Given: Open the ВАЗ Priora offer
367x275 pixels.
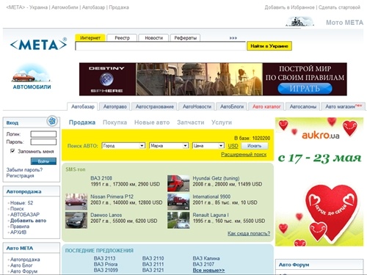Looking at the screenshot, I should point(106,264).
